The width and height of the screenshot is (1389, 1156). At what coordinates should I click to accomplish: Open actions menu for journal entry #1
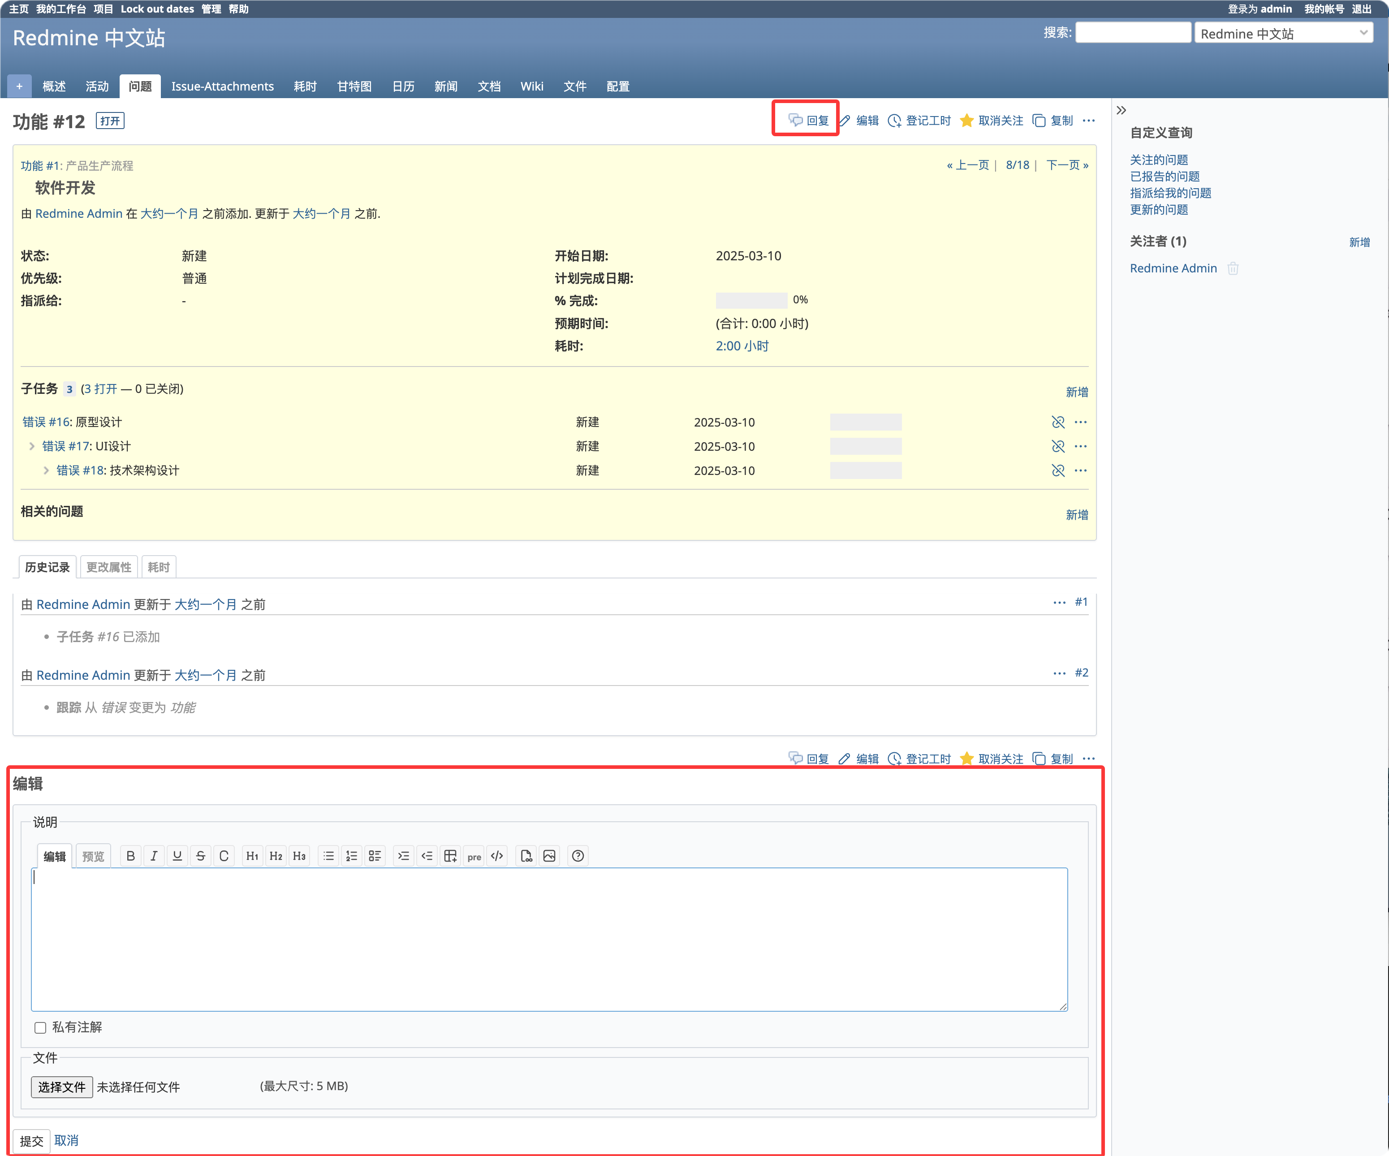coord(1059,603)
